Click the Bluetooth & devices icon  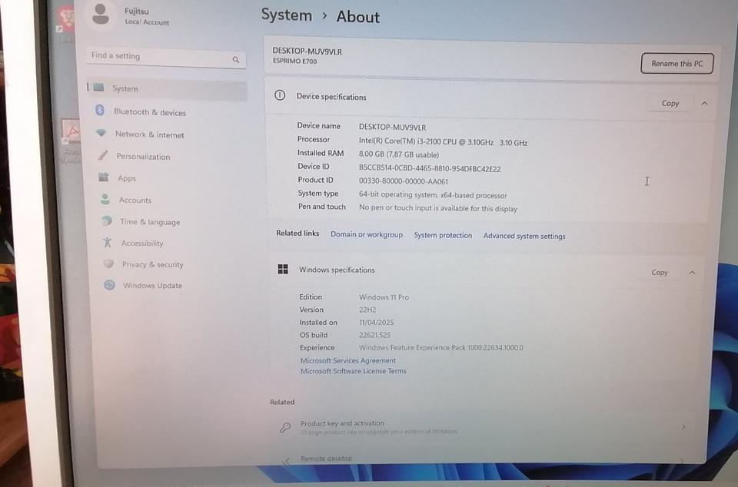[100, 110]
